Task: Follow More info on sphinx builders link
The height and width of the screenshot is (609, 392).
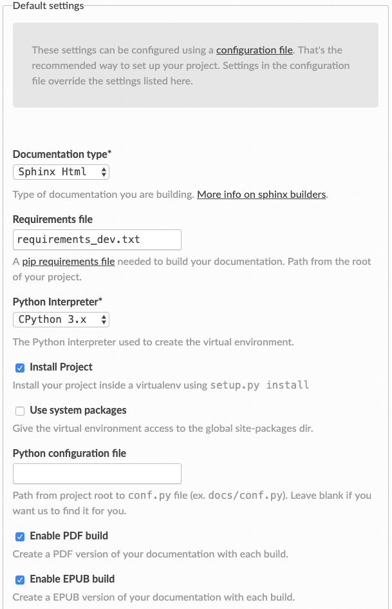Action: pos(261,194)
